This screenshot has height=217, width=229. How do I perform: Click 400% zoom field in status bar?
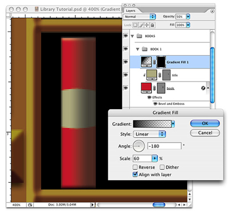point(17,205)
